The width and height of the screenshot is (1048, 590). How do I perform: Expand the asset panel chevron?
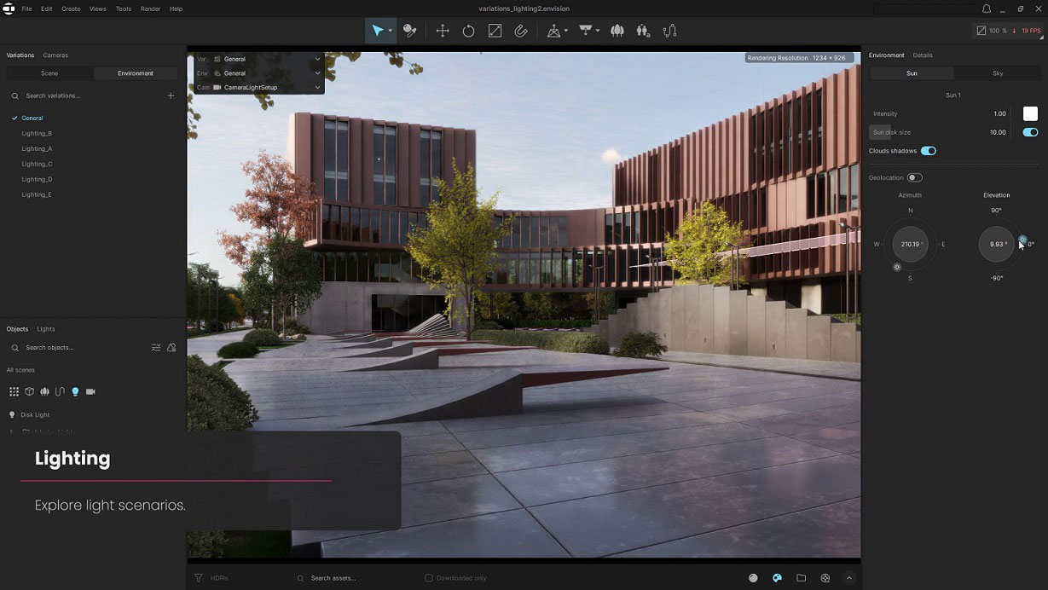coord(849,578)
